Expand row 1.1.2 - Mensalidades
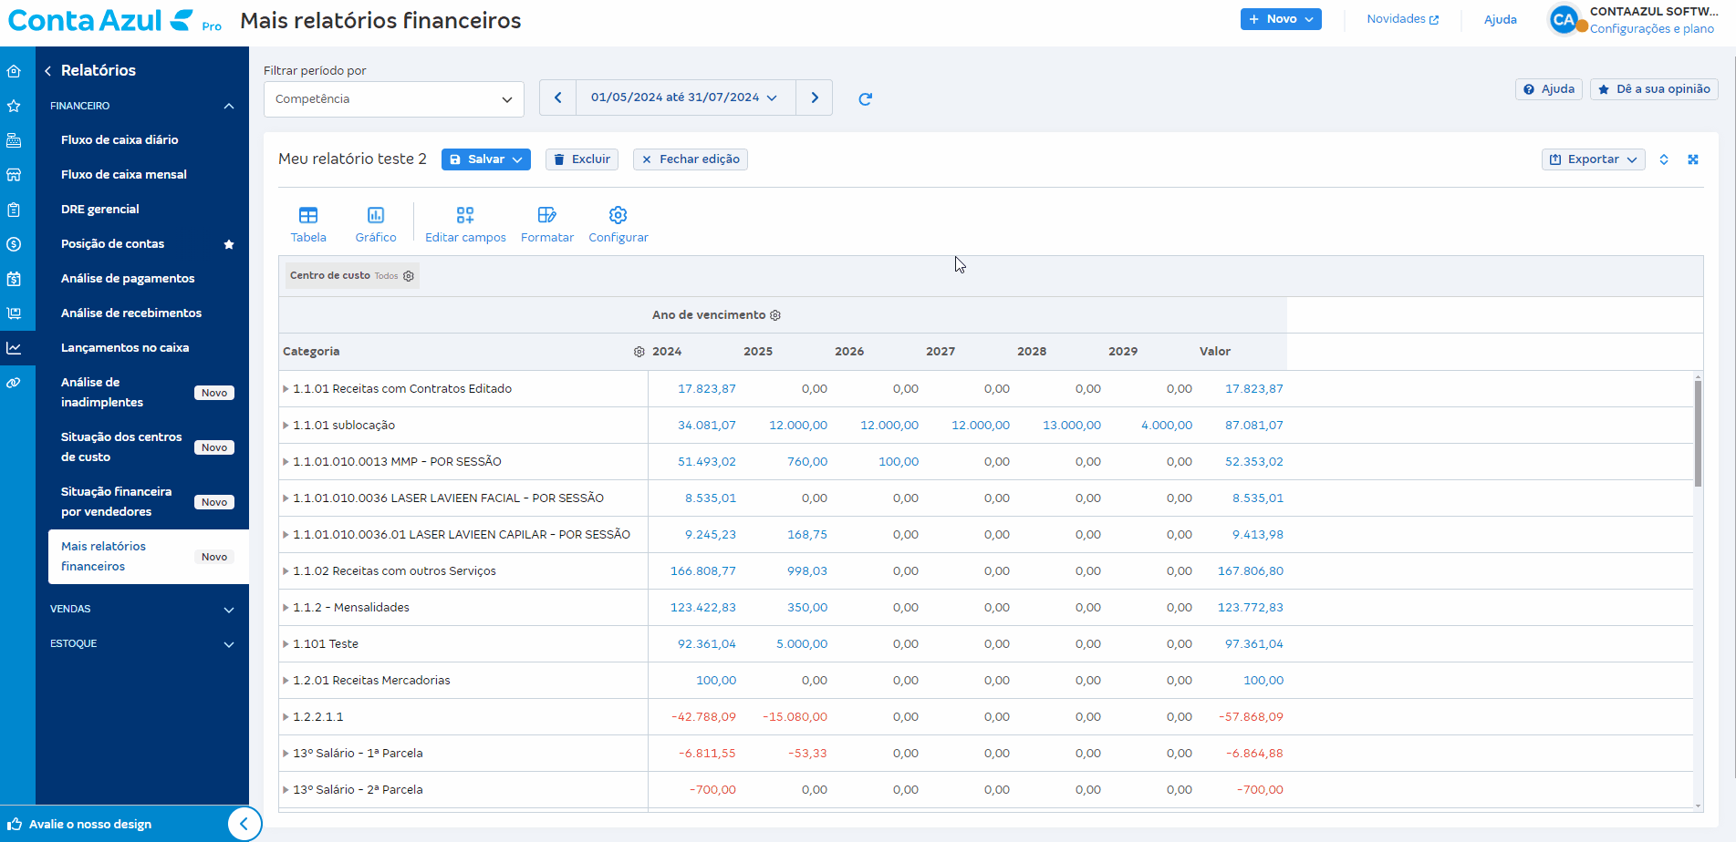 286,608
